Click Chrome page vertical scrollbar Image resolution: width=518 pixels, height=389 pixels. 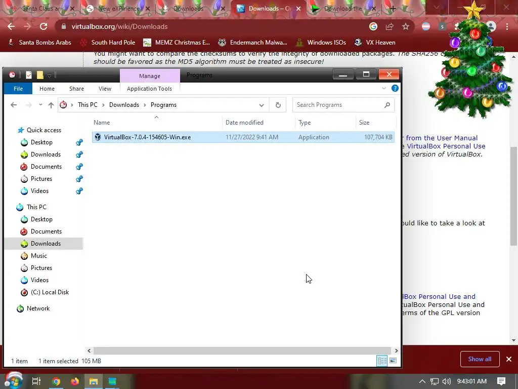(x=513, y=196)
